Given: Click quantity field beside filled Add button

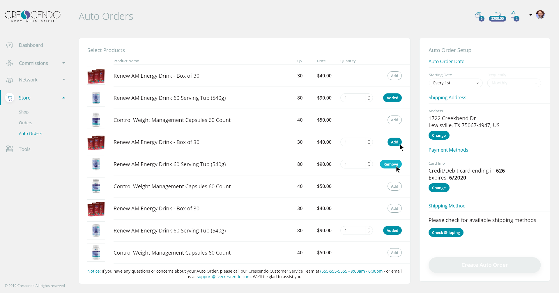Looking at the screenshot, I should (x=353, y=142).
